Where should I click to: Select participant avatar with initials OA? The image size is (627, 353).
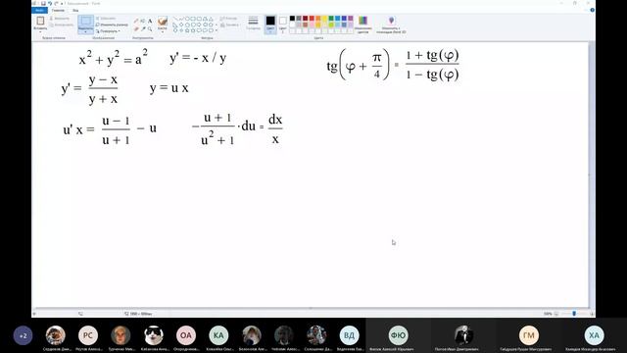click(186, 335)
